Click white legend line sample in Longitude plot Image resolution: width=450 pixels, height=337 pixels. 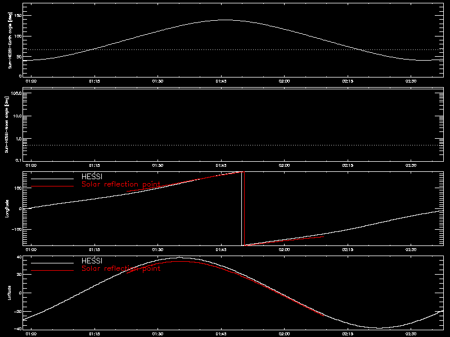(x=52, y=179)
